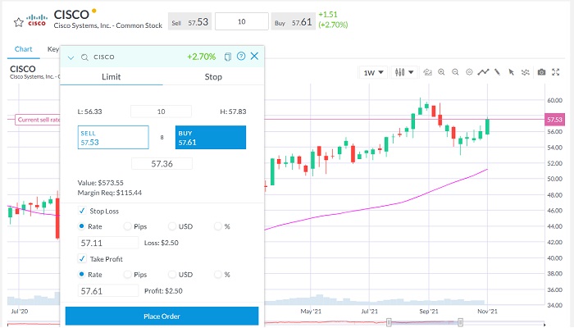Click the 57.53 current rate price tag

pyautogui.click(x=554, y=120)
